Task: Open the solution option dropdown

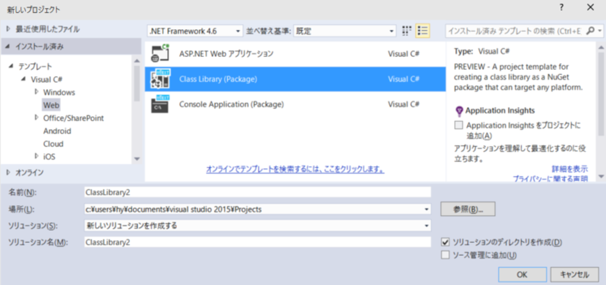Action: click(427, 226)
